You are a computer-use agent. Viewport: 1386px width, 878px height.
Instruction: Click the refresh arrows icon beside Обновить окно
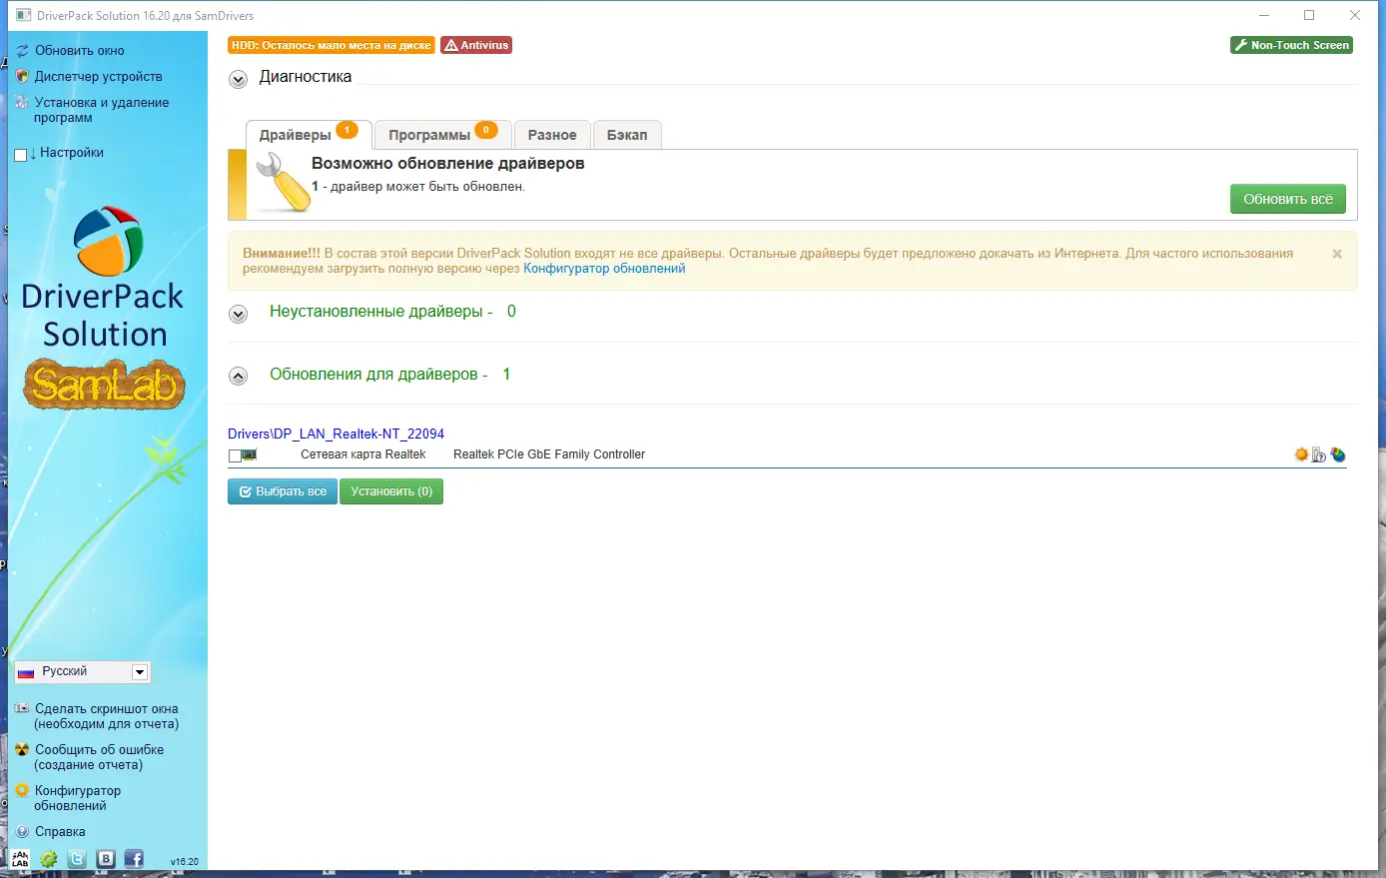[22, 50]
